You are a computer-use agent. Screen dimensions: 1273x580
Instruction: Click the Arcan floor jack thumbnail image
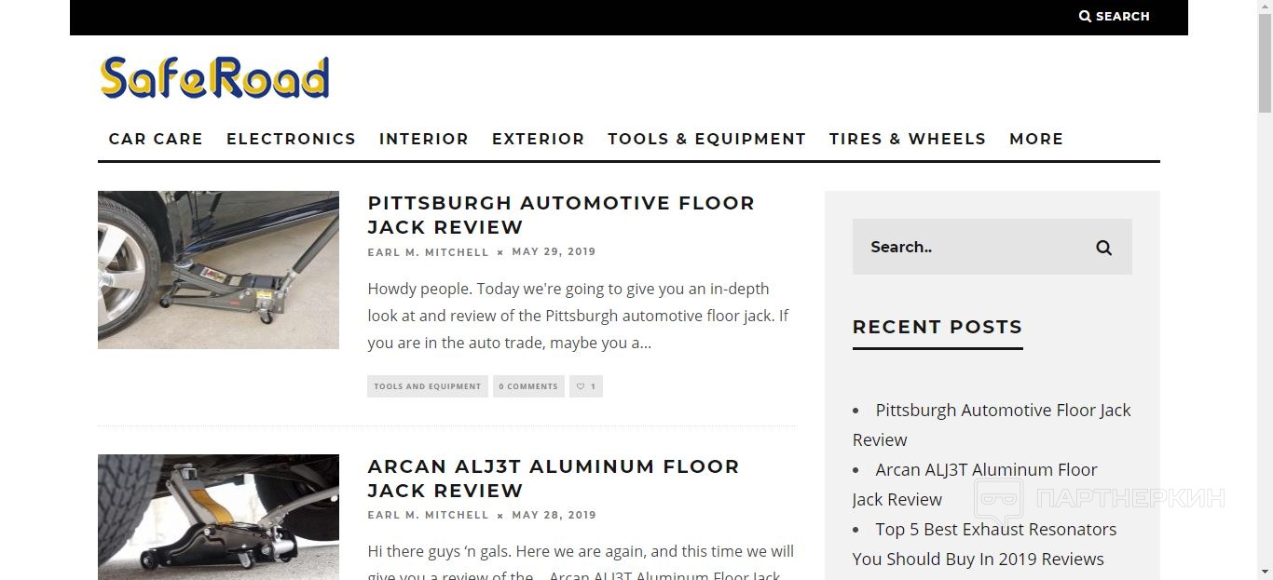[218, 517]
